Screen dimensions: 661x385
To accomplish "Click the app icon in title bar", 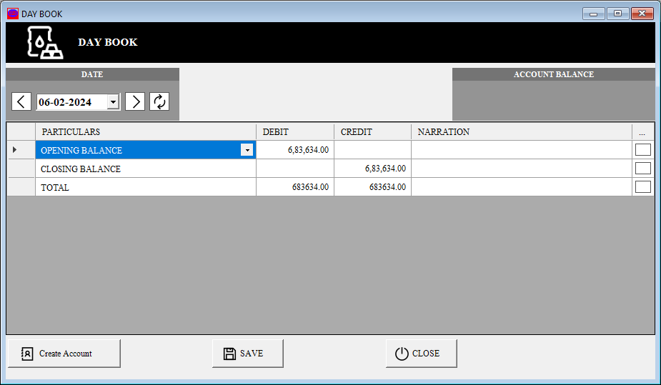I will pyautogui.click(x=13, y=14).
